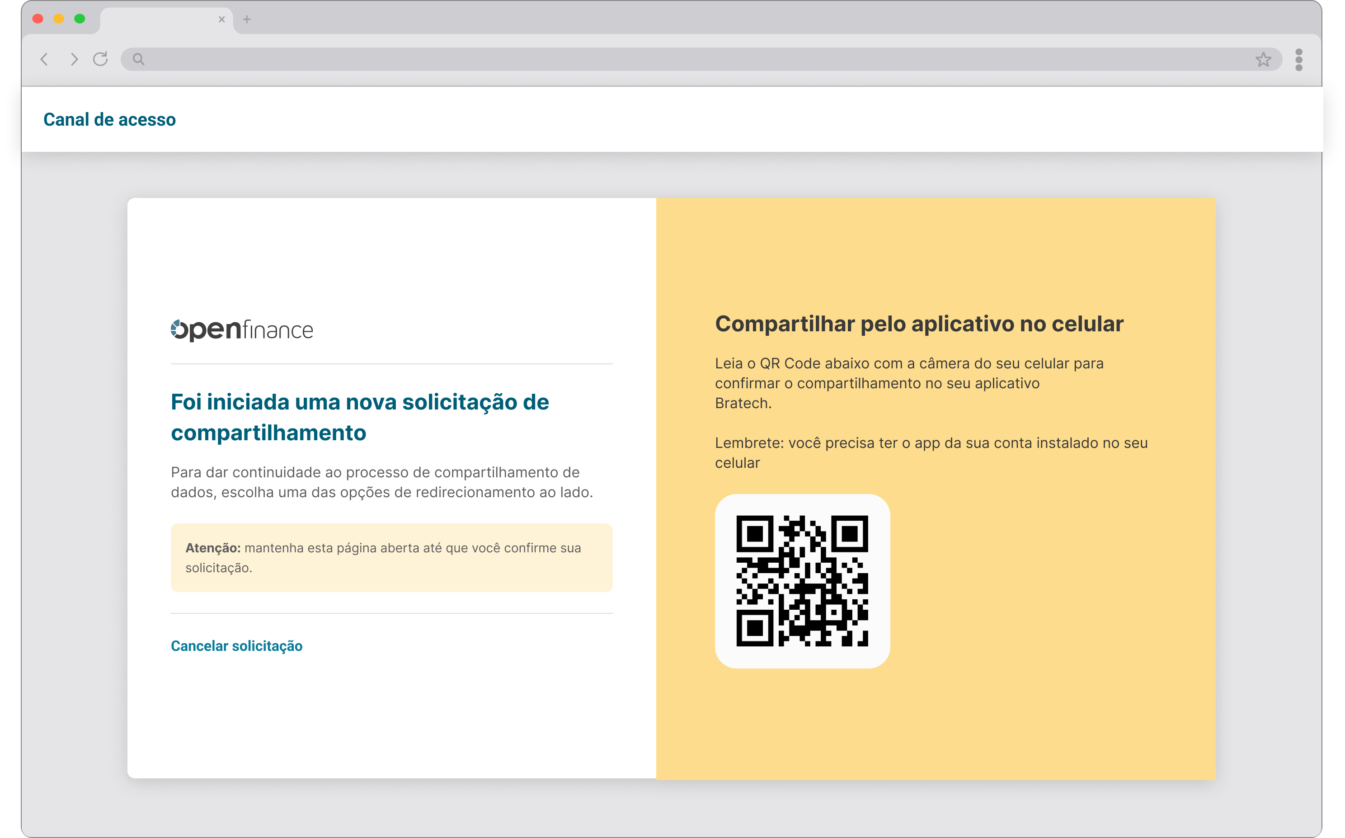This screenshot has width=1345, height=838.
Task: Maximize the window with the green button
Action: pyautogui.click(x=80, y=19)
